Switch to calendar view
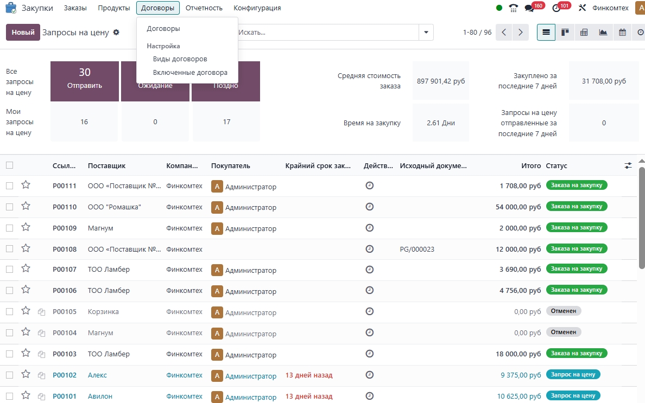This screenshot has width=645, height=403. [x=622, y=33]
